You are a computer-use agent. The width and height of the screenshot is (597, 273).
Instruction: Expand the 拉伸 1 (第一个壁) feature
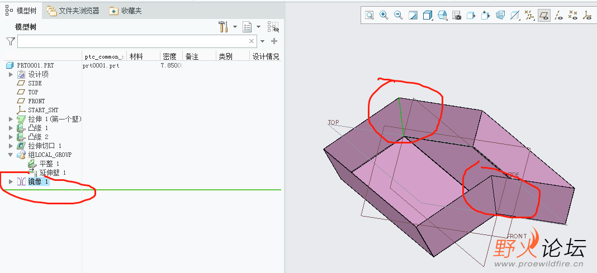[x=11, y=119]
